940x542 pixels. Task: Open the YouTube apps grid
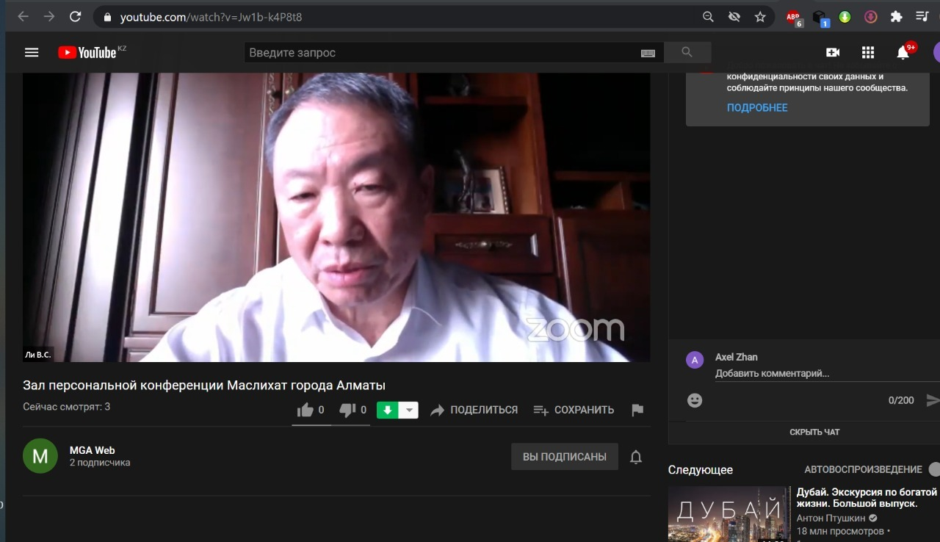(x=868, y=52)
